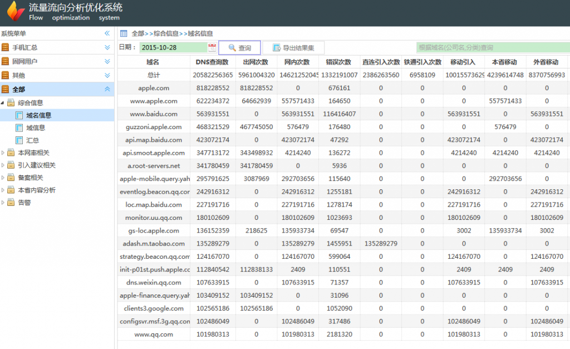The image size is (570, 349).
Task: Click the 本省内容分析 folder icon
Action: (11, 190)
